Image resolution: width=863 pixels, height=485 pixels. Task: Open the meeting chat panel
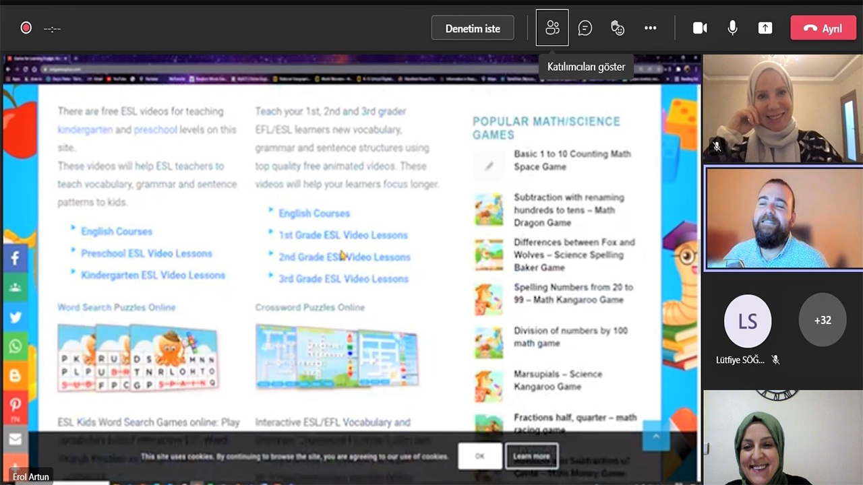585,28
